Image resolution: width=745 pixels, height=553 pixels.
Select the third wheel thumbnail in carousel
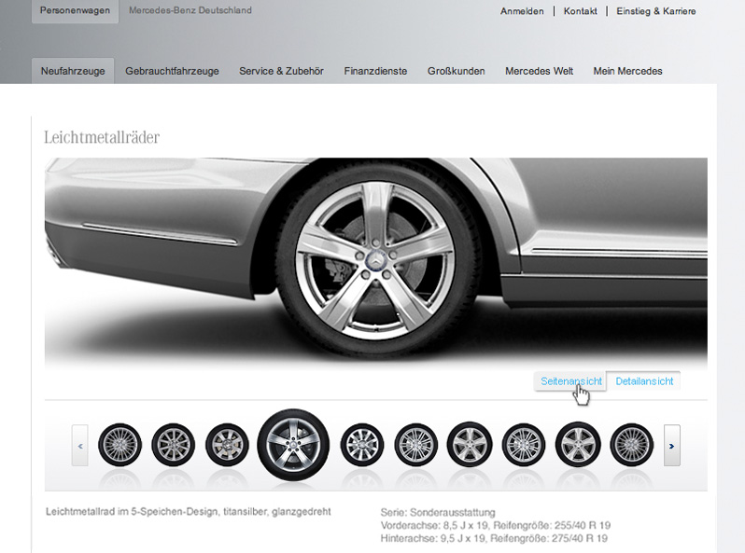point(227,445)
